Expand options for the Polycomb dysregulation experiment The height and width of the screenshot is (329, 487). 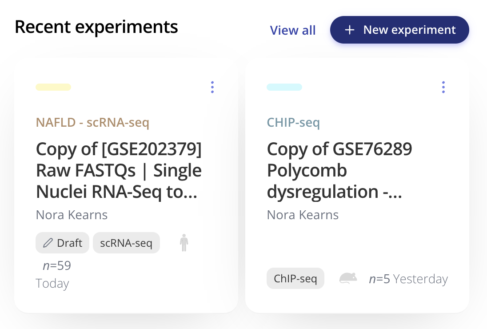coord(443,87)
